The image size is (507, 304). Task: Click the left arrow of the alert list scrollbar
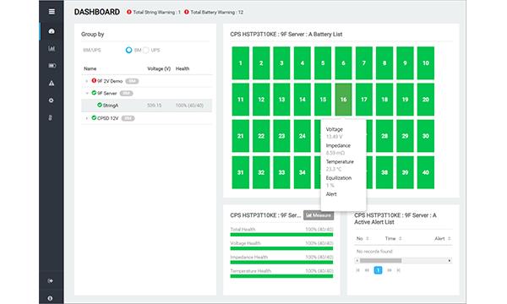tap(357, 260)
